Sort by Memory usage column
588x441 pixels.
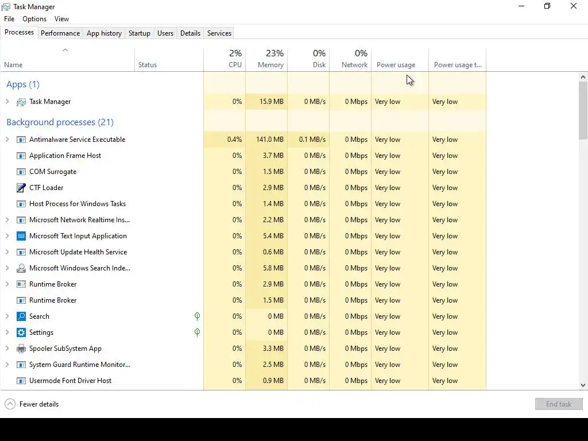(266, 59)
